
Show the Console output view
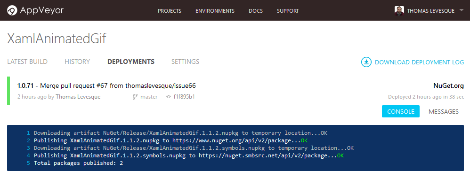pos(401,111)
